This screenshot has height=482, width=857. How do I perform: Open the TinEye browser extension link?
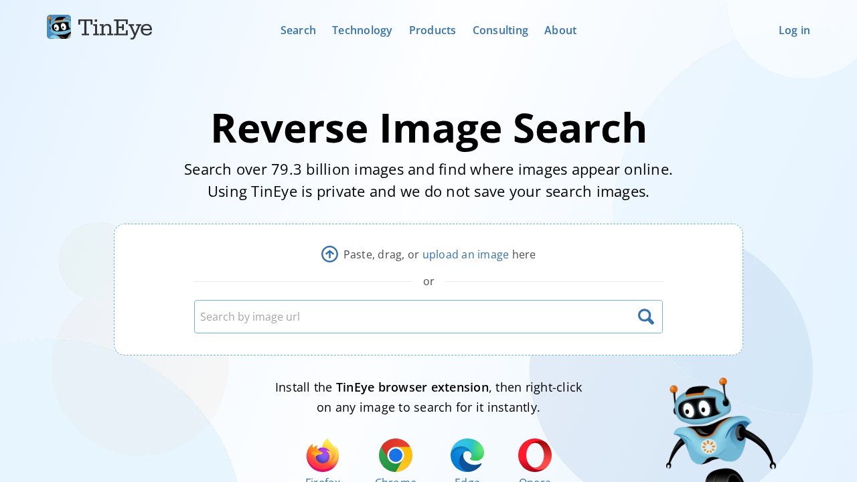tap(412, 386)
